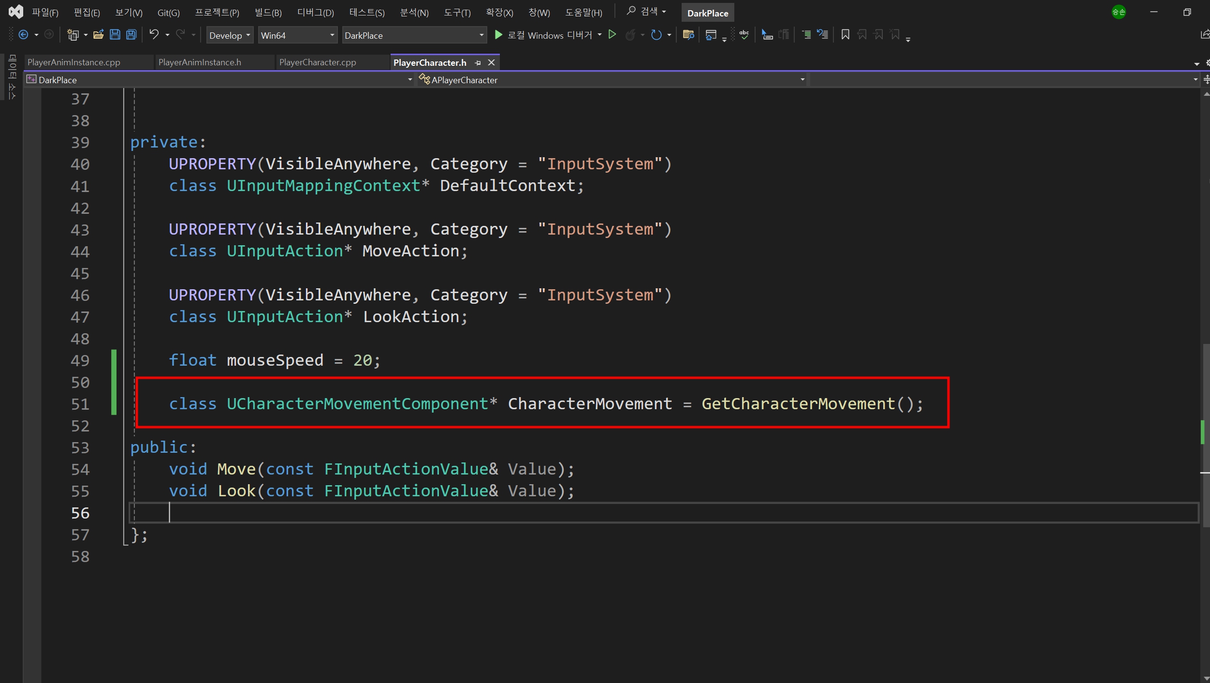Screen dimensions: 1210x683
Task: Click the spell checker abc icon
Action: 744,35
